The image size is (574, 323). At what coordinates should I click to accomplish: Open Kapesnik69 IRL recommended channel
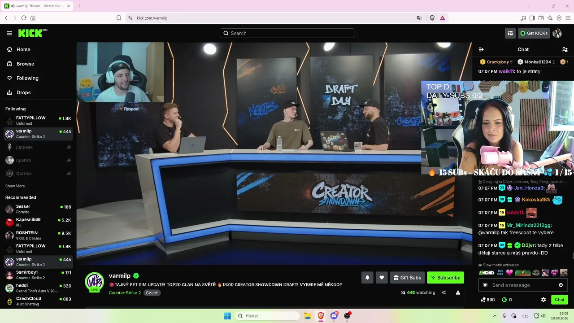point(38,222)
